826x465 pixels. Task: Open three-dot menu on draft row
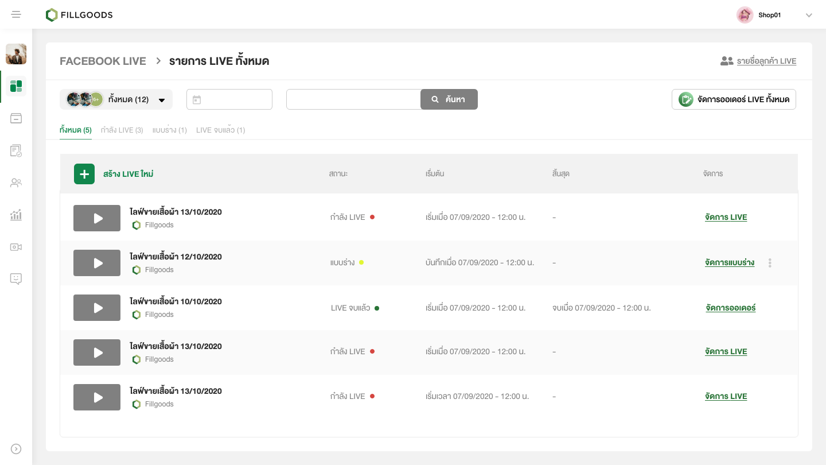(x=770, y=263)
